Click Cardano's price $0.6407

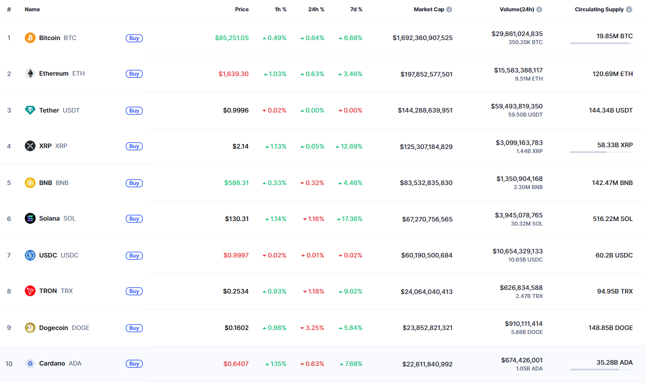click(x=236, y=364)
